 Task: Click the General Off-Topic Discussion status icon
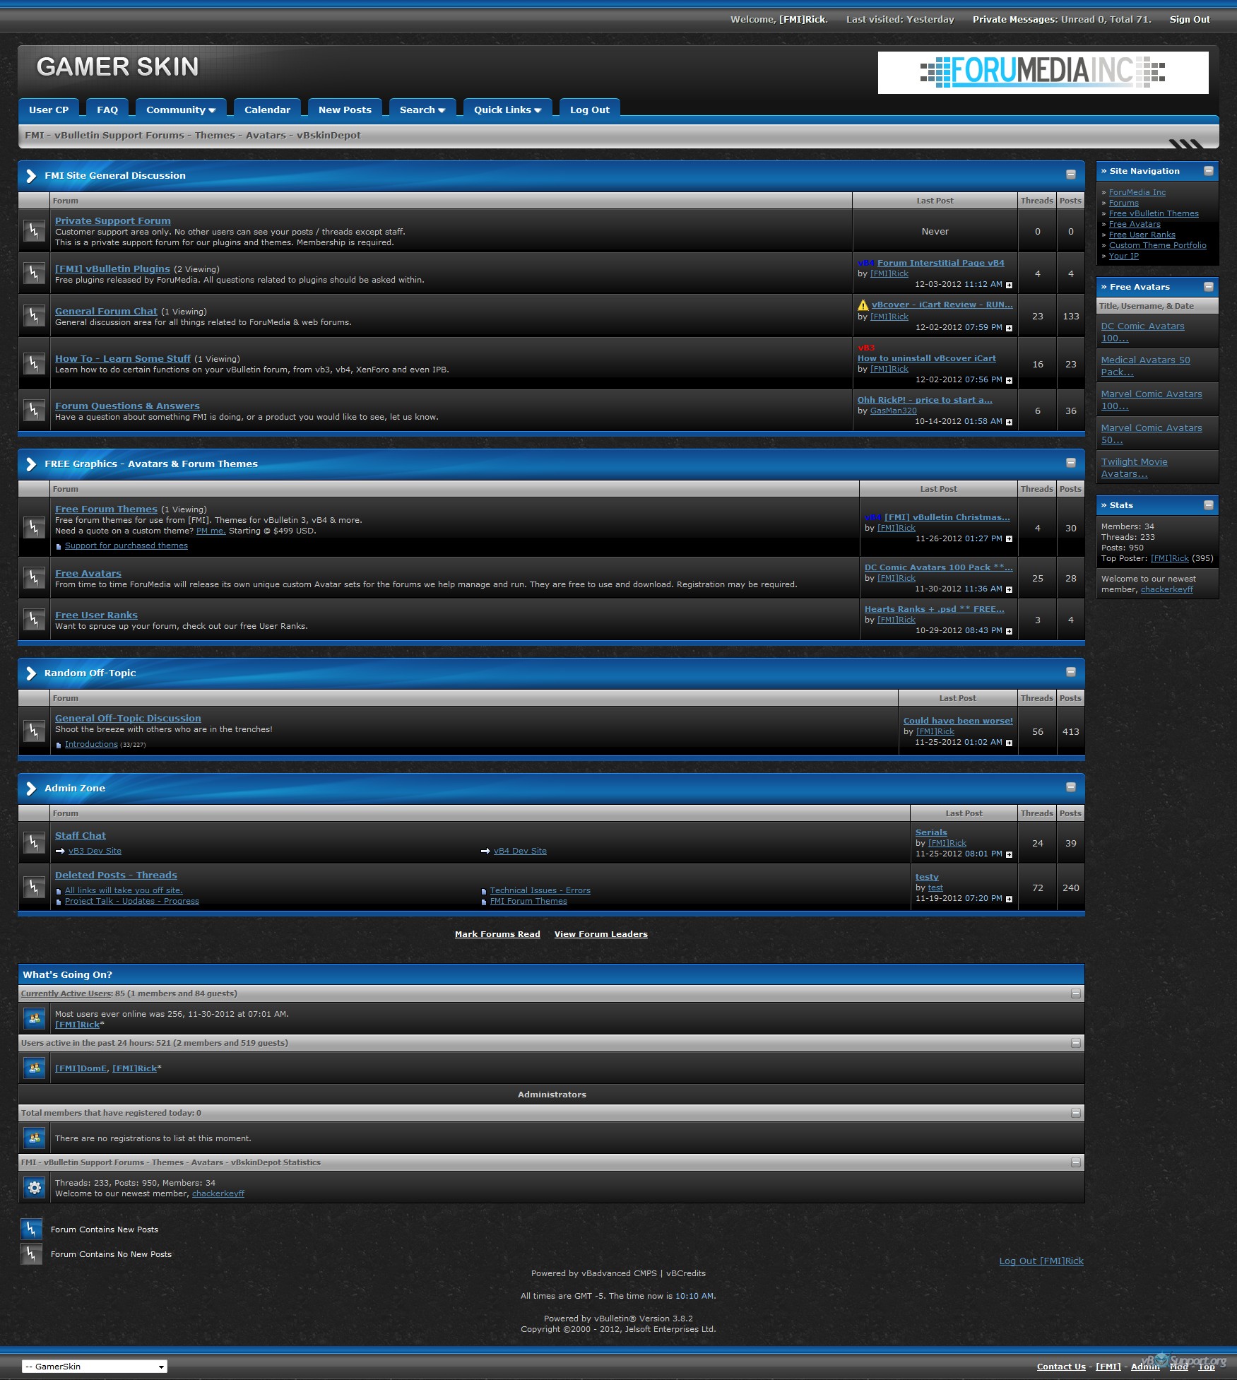(x=34, y=731)
